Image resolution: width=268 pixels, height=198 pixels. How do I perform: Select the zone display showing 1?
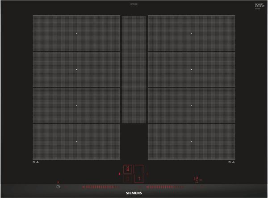(x=139, y=178)
